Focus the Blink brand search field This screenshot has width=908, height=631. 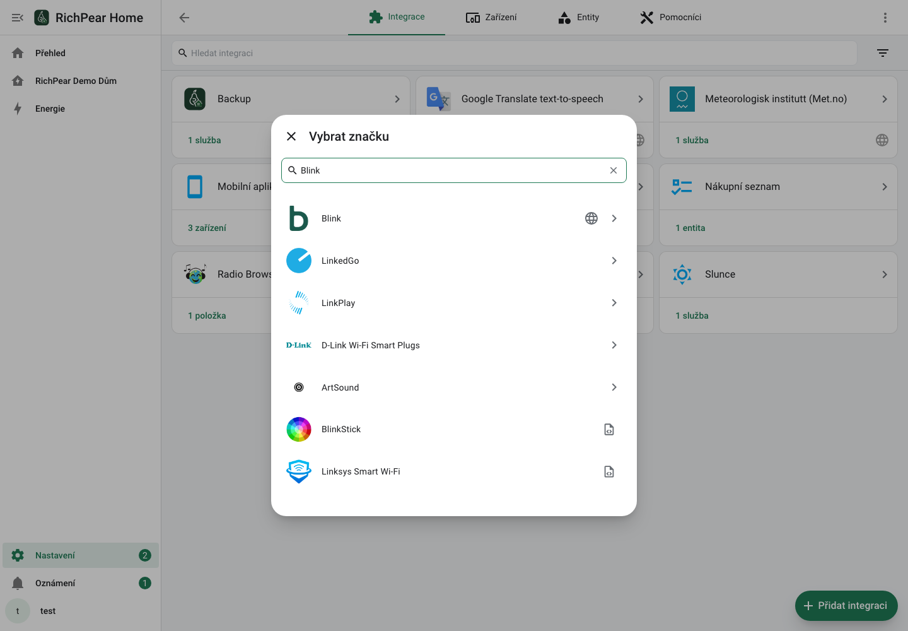tap(454, 170)
